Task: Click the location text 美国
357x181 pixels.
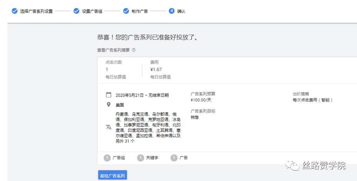Action: tap(120, 105)
